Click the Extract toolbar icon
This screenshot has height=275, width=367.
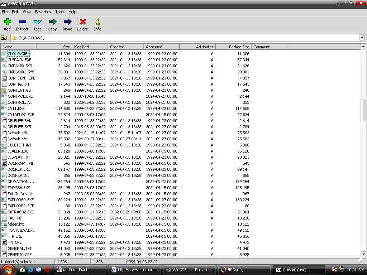[x=23, y=22]
